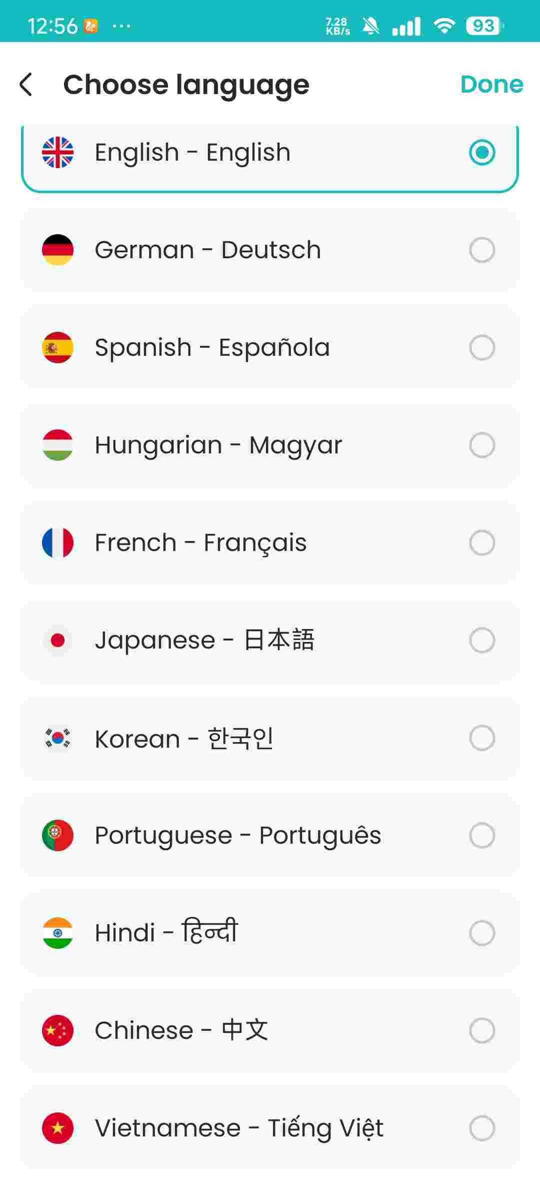Screen dimensions: 540x1201
Task: Click the Vietnamese flag icon
Action: click(57, 1128)
